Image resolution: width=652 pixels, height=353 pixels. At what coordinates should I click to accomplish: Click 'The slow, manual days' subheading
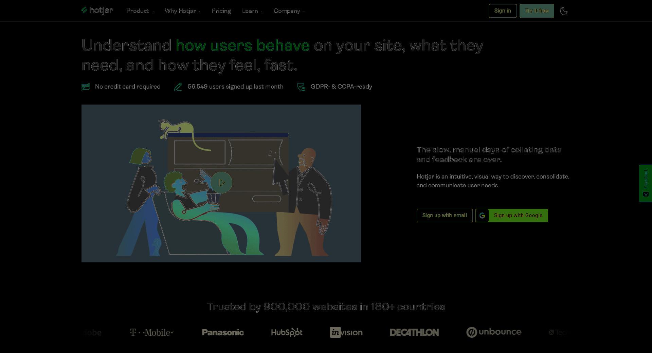tap(489, 155)
